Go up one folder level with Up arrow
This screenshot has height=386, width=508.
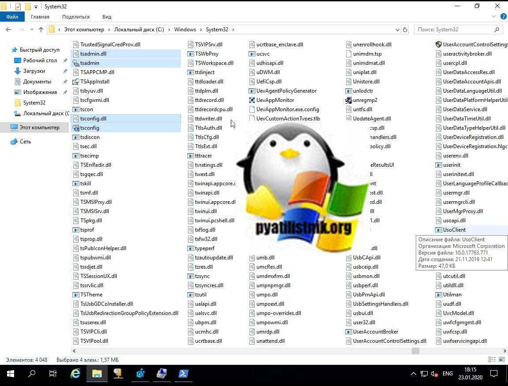(x=41, y=30)
